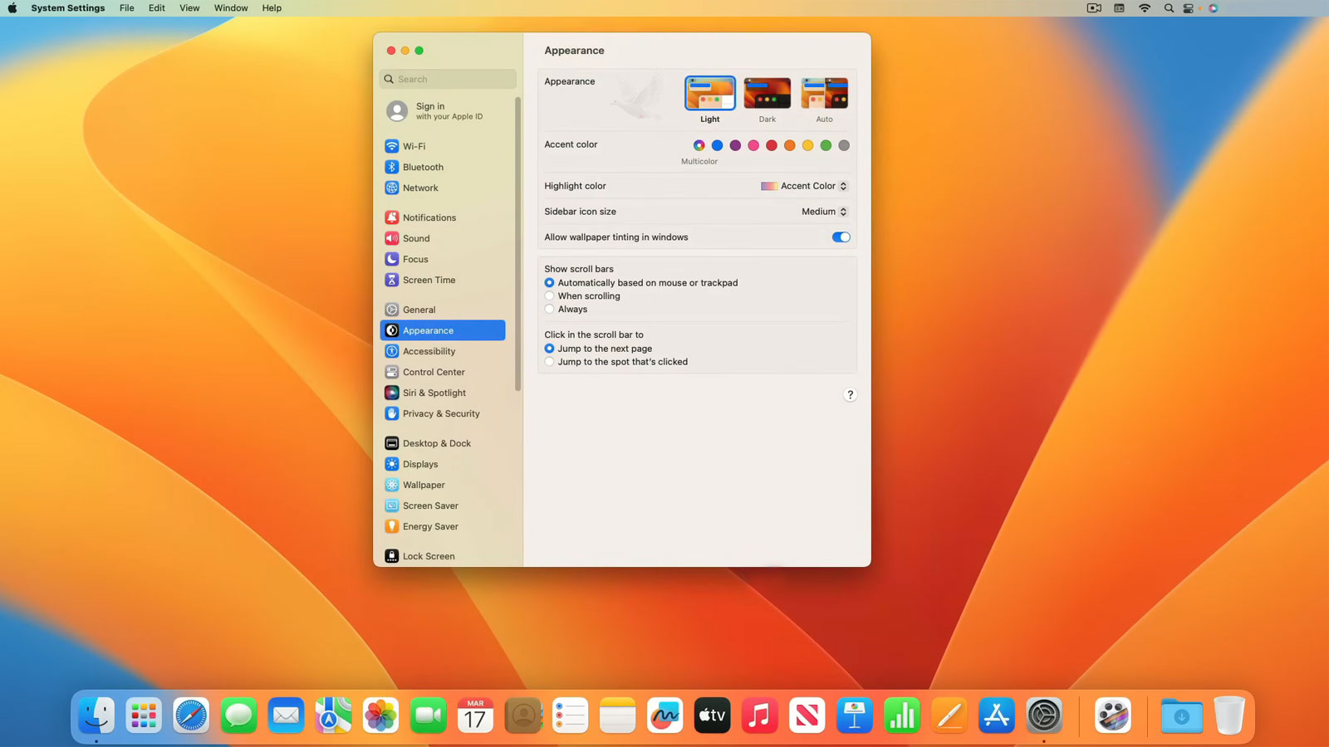
Task: Open the Window menu
Action: (x=231, y=8)
